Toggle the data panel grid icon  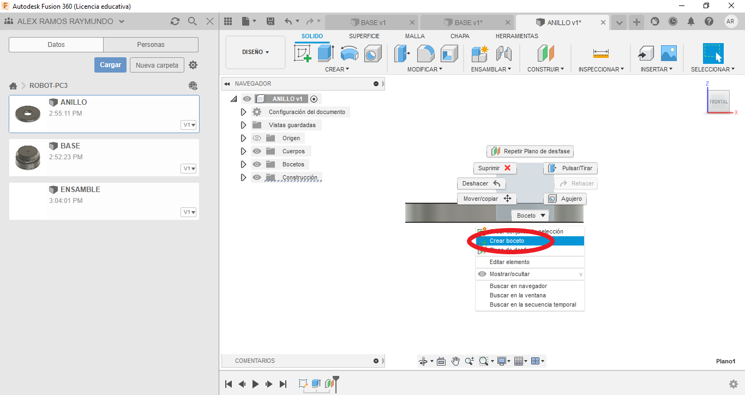[228, 22]
